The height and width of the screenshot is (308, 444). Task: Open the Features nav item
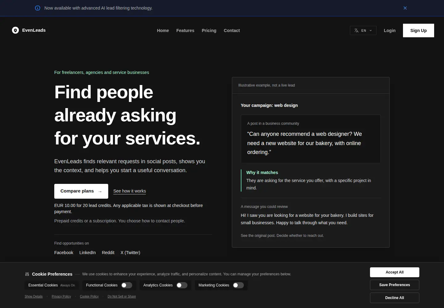coord(185,30)
